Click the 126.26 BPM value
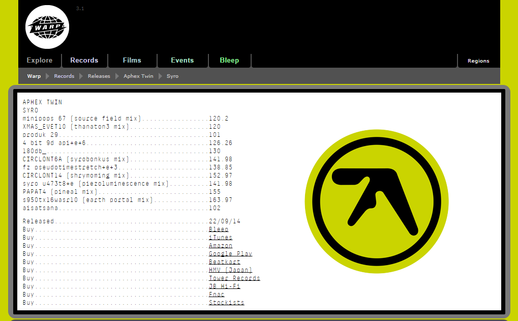 221,143
